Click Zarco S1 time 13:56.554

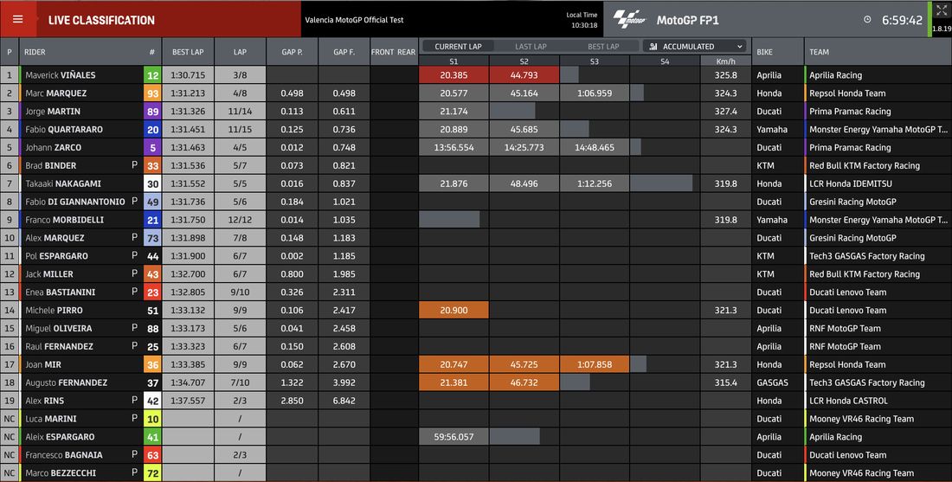[x=453, y=147]
